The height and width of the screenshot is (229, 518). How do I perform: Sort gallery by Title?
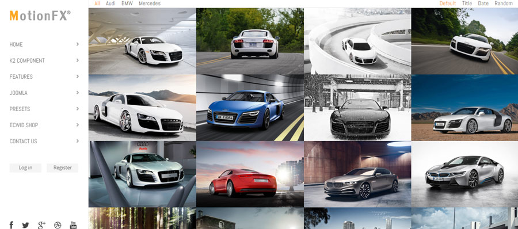tap(467, 3)
